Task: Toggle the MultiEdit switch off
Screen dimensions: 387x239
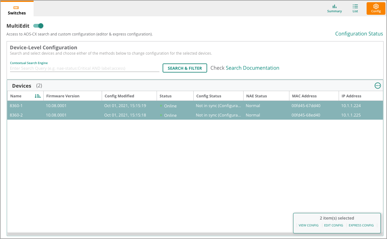Action: click(x=38, y=26)
